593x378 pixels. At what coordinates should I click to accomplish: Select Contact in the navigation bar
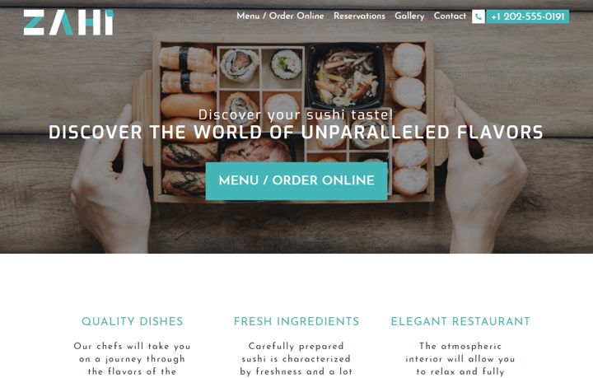[x=450, y=16]
